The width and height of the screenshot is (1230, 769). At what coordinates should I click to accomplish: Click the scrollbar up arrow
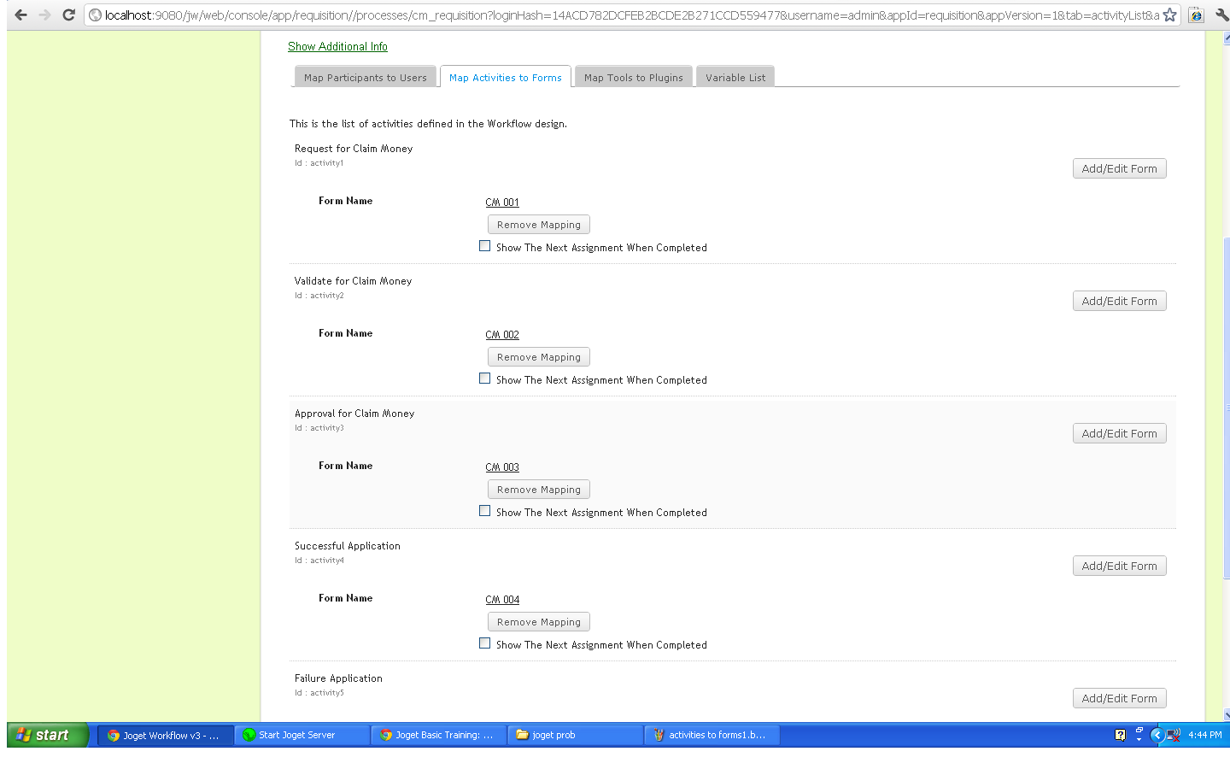[1227, 38]
